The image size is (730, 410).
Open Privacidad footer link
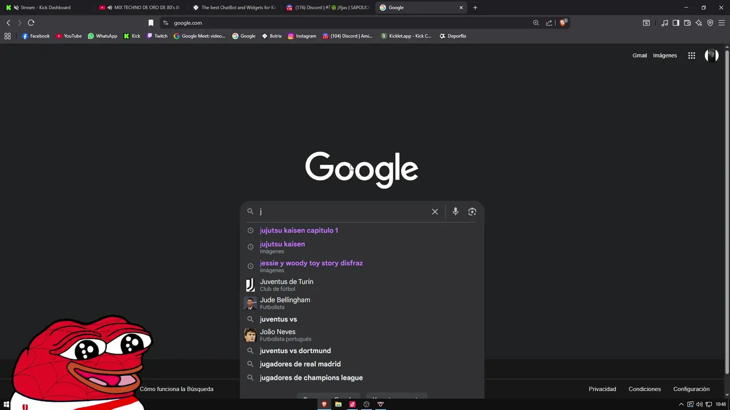point(602,389)
